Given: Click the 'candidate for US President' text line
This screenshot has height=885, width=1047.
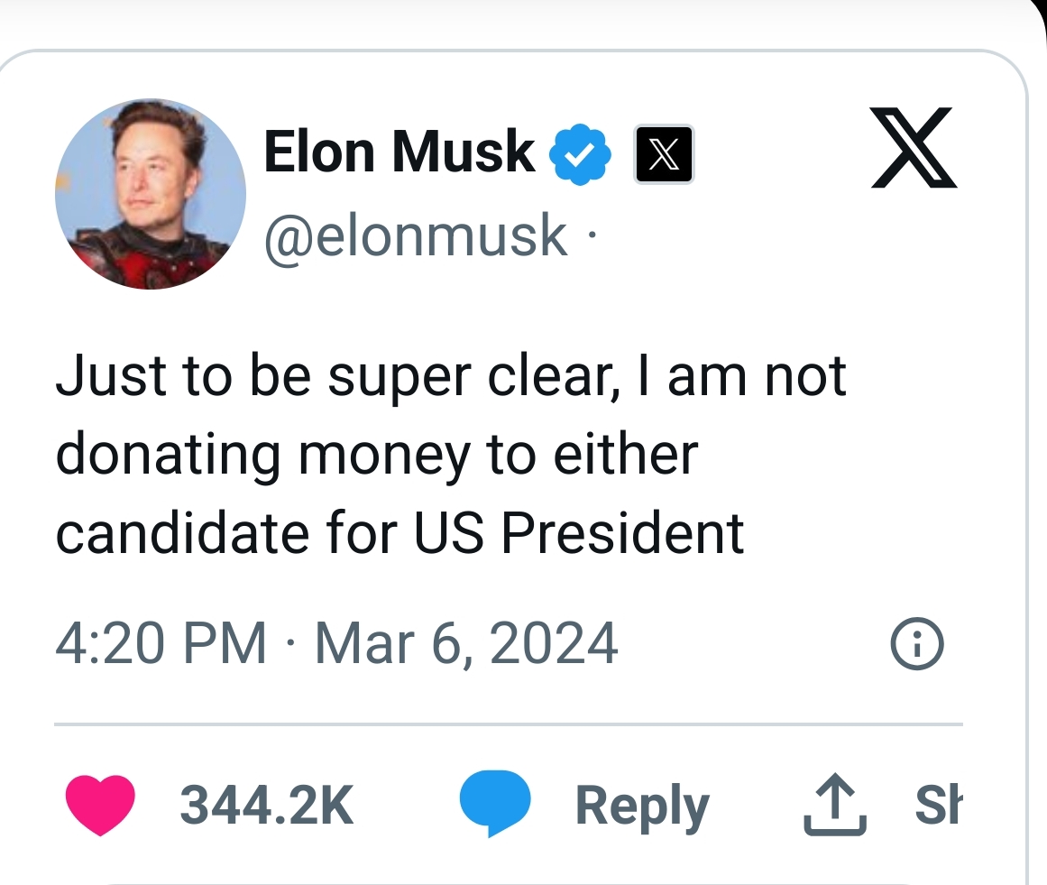Looking at the screenshot, I should pos(400,534).
